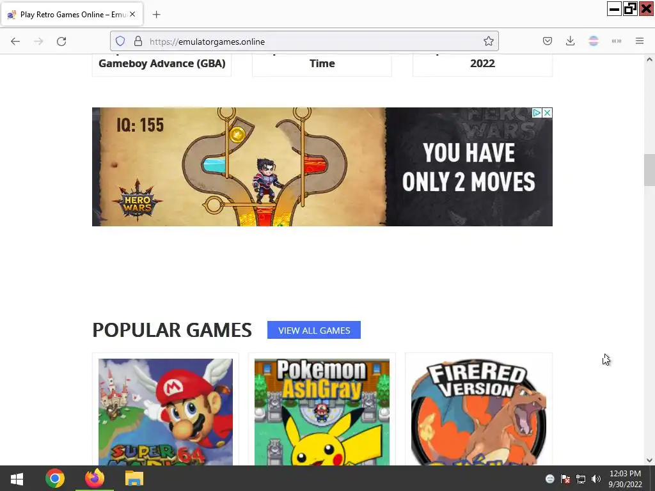This screenshot has height=491, width=655.
Task: Open File Explorer from the taskbar
Action: point(134,478)
